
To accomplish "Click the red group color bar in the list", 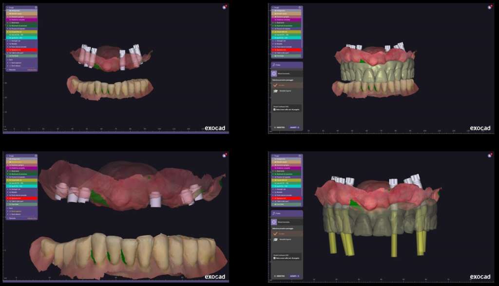I will point(23,50).
